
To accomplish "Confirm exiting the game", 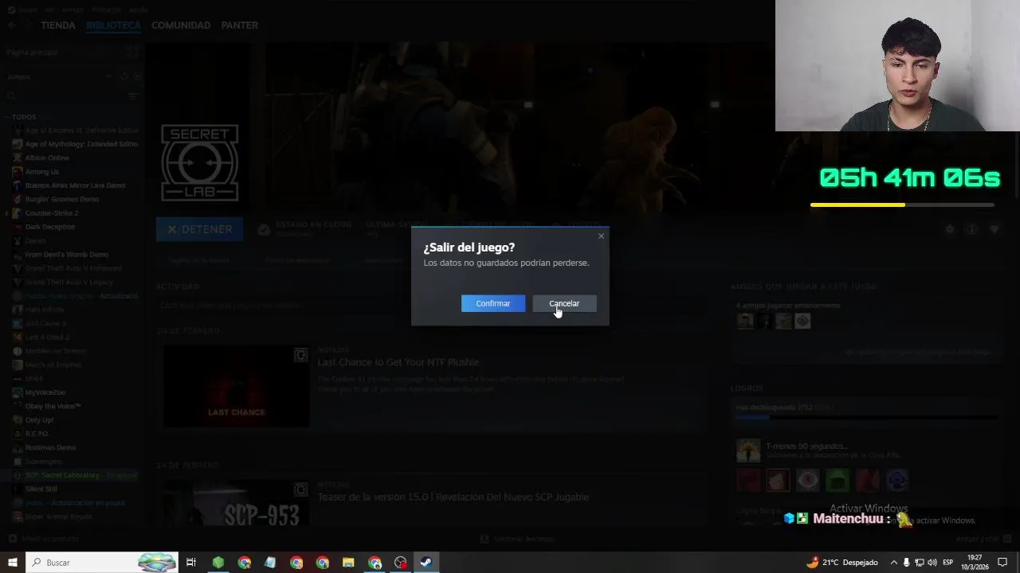I will click(x=492, y=303).
